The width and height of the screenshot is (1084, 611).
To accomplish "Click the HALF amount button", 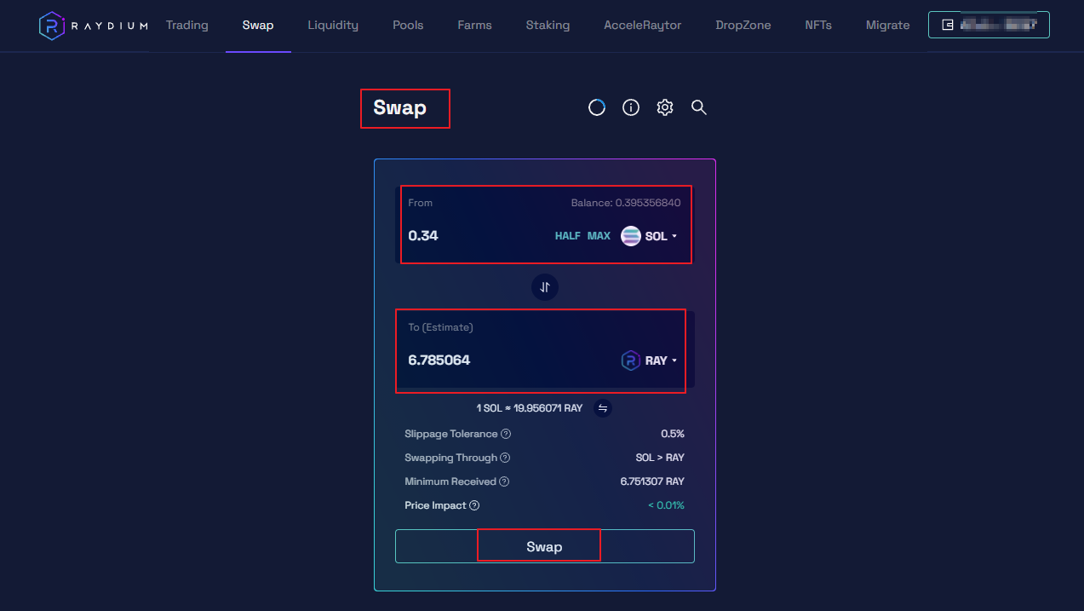I will [568, 236].
